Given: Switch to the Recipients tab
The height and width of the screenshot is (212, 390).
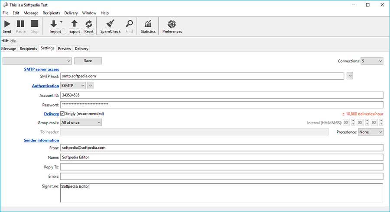Looking at the screenshot, I should [29, 48].
